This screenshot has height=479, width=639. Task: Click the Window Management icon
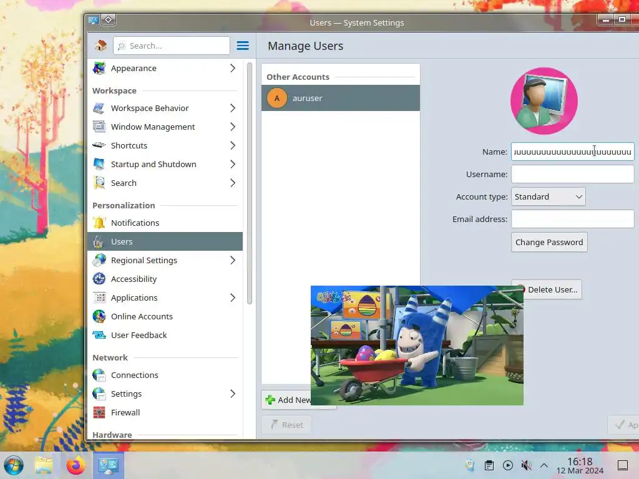(99, 127)
